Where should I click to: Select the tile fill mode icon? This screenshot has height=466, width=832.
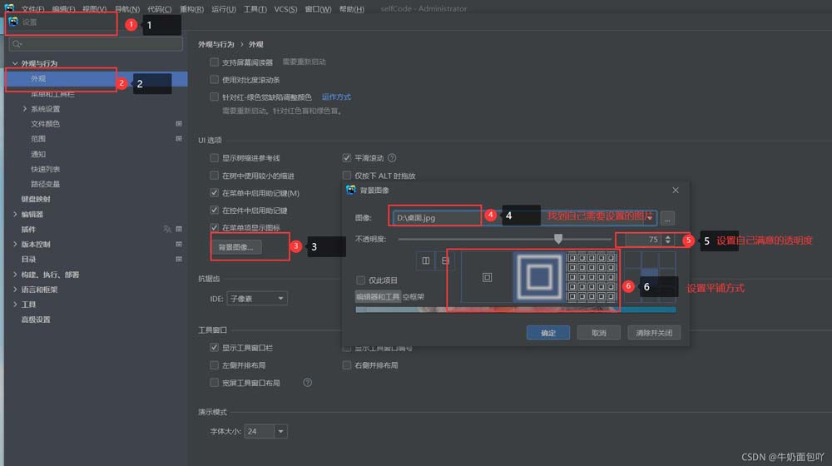[x=591, y=277]
